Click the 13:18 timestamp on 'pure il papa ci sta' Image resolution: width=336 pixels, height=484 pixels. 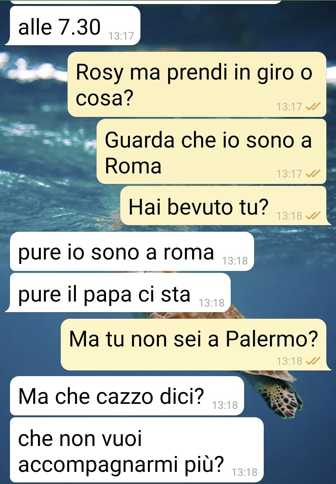click(211, 303)
